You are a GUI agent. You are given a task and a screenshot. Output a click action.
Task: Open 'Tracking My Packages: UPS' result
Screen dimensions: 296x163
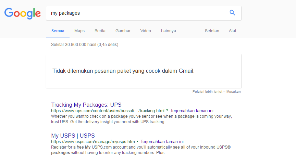click(86, 105)
